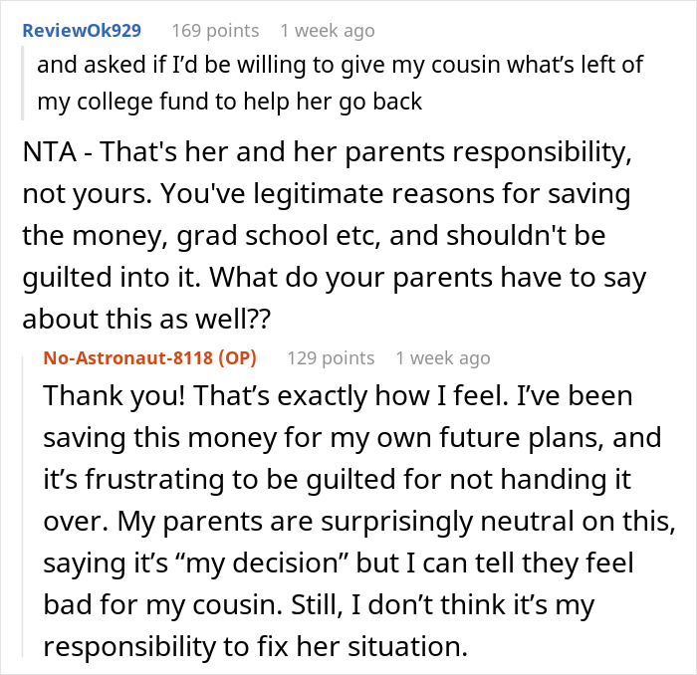Click the quoted line "and asked if I'd be willing"

(340, 66)
